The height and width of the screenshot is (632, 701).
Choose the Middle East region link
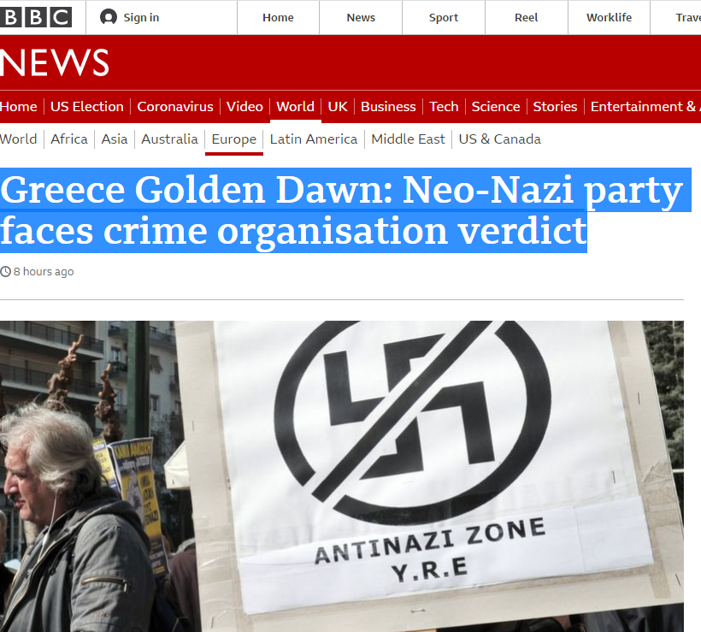tap(408, 139)
